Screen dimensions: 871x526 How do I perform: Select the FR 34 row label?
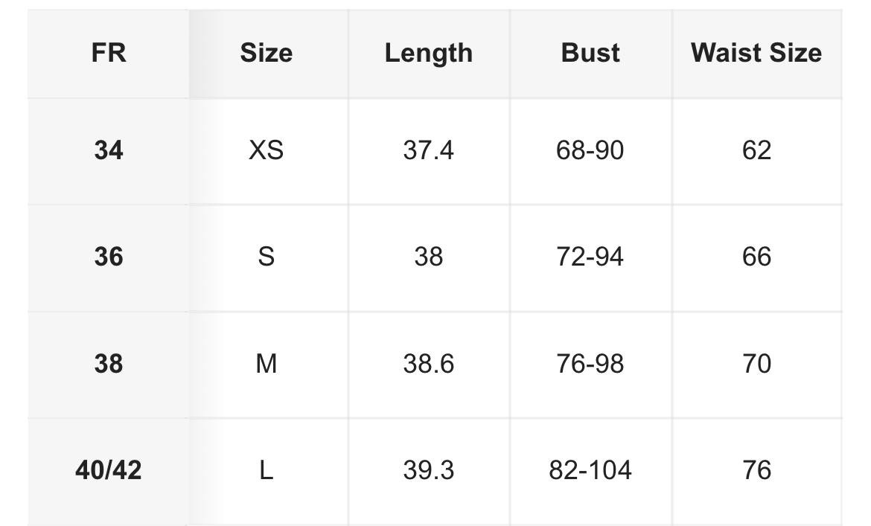[109, 150]
